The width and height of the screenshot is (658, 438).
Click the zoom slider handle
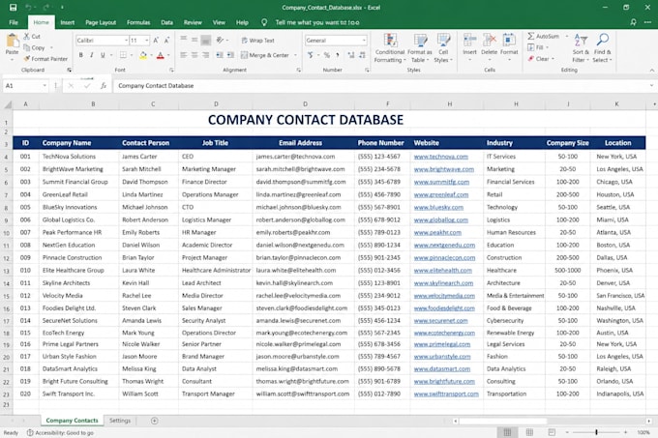[x=596, y=432]
